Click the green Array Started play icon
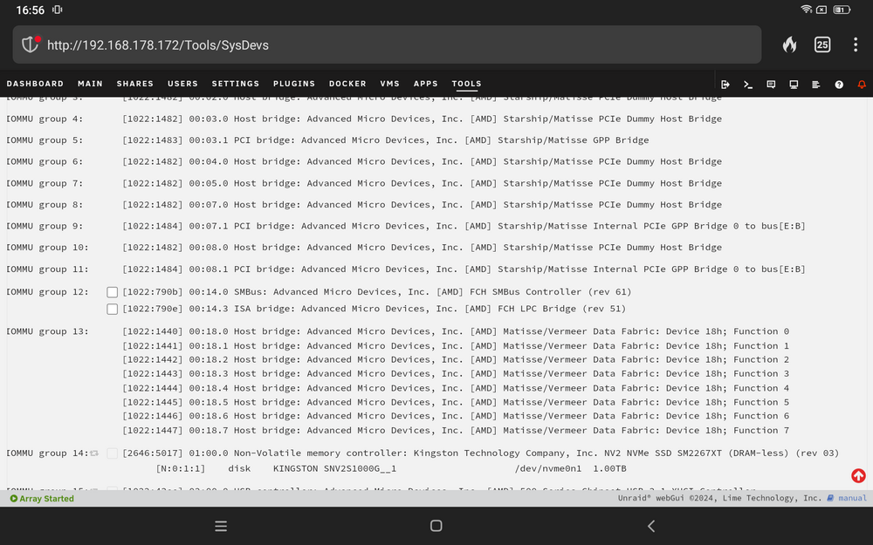The height and width of the screenshot is (545, 873). coord(13,498)
